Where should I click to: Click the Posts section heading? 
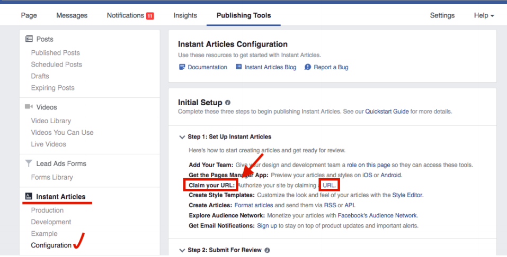tap(45, 39)
